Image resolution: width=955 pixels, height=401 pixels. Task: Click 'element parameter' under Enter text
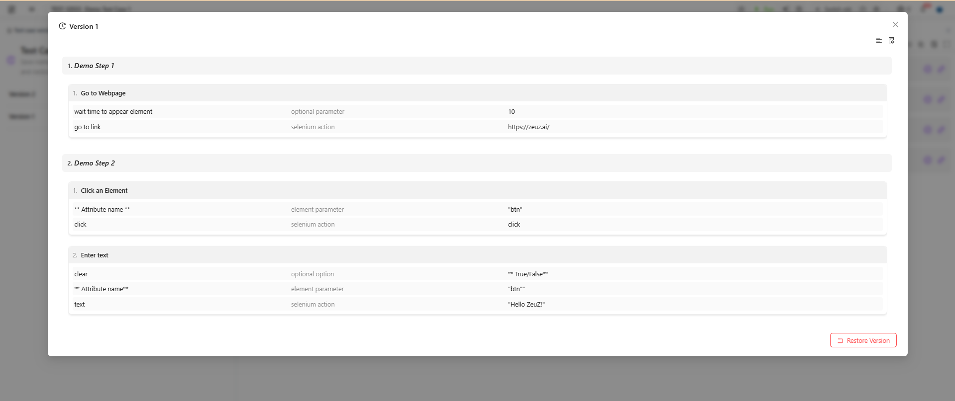click(x=318, y=289)
